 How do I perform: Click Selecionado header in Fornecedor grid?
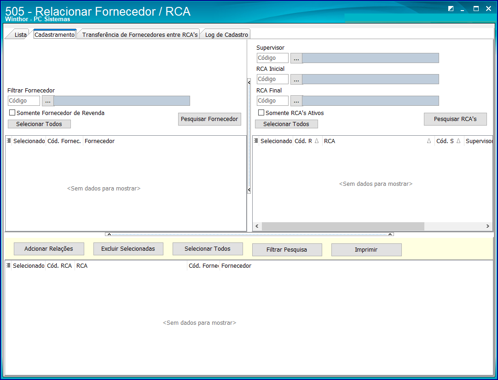coord(29,141)
